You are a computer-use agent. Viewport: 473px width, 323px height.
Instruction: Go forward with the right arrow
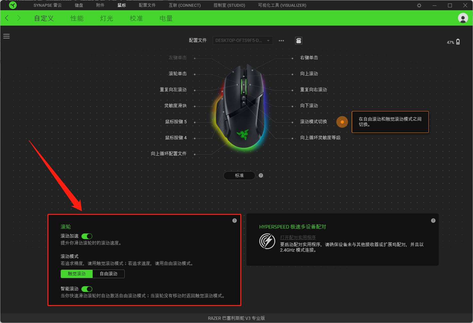point(19,18)
